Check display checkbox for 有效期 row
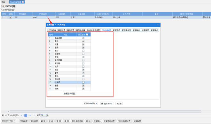Screen dimensions: 211x124 coord(83,63)
